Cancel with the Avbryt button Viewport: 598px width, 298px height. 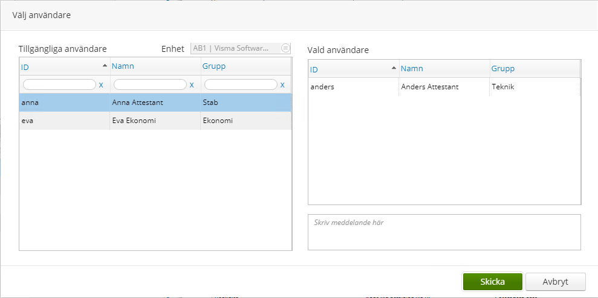pos(555,282)
